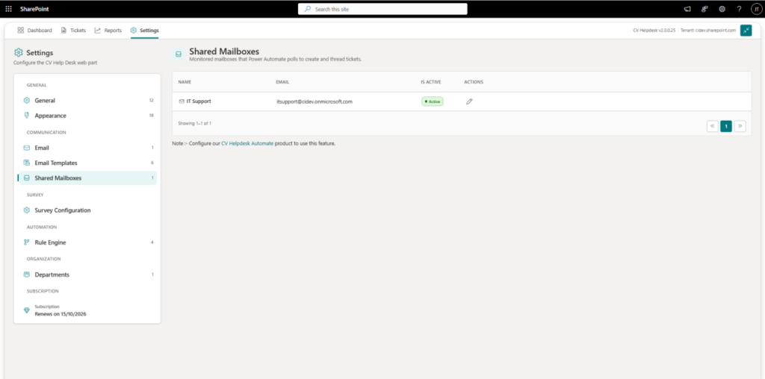The width and height of the screenshot is (765, 379).
Task: Click the EMAIL column header
Action: point(282,82)
